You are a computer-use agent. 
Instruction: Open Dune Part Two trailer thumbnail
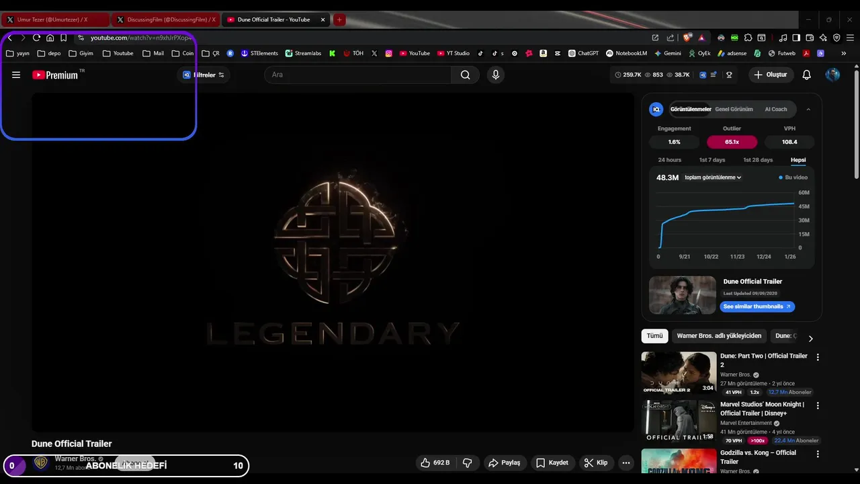tap(679, 372)
